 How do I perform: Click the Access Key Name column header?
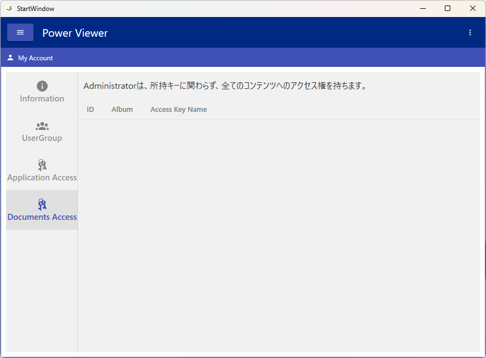coord(179,110)
